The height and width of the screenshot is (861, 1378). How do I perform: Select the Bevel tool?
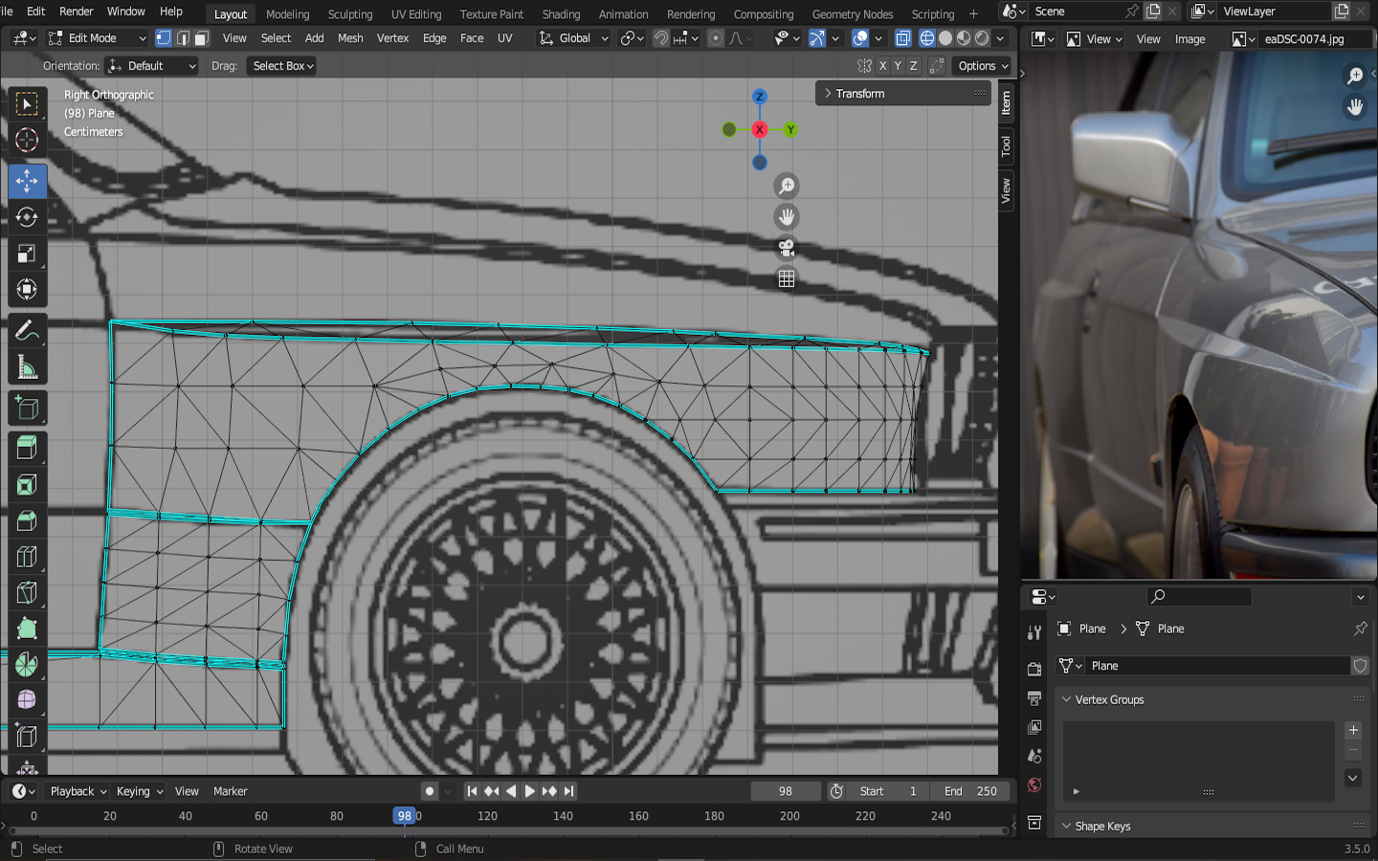point(27,520)
